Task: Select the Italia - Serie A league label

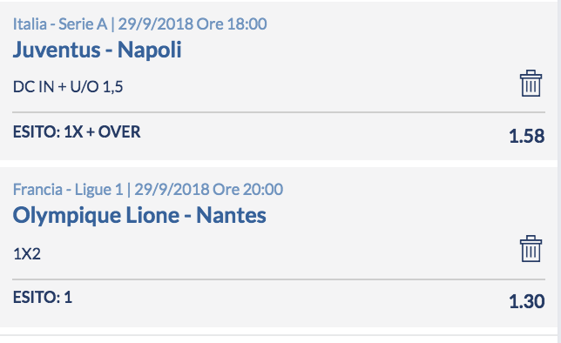Action: click(60, 24)
